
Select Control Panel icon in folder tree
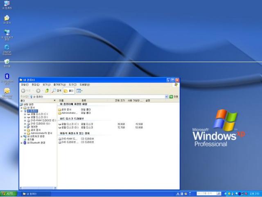[28, 127]
